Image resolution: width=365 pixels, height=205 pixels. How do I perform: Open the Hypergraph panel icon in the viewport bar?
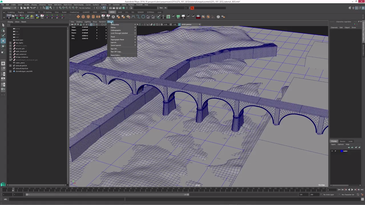[x=117, y=40]
